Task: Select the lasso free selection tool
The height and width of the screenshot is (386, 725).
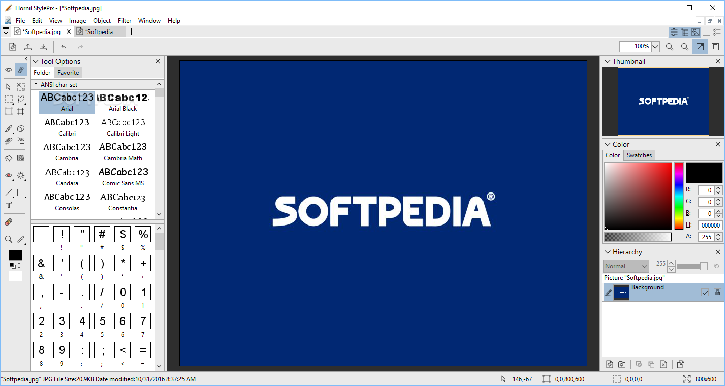Action: click(21, 99)
